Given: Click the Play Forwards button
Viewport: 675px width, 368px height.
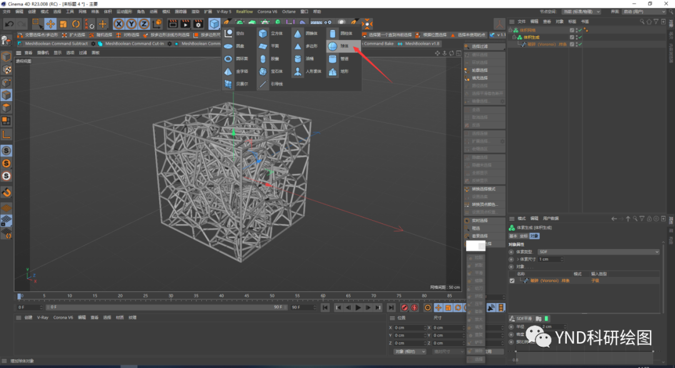Looking at the screenshot, I should tap(358, 307).
